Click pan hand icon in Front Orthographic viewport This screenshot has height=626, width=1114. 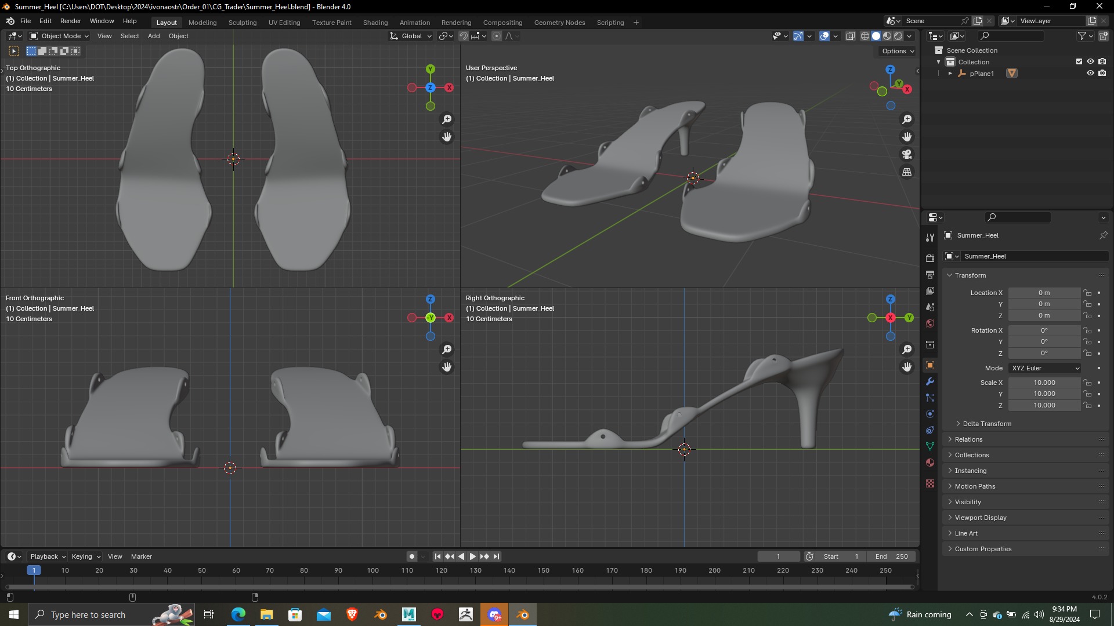pyautogui.click(x=447, y=367)
